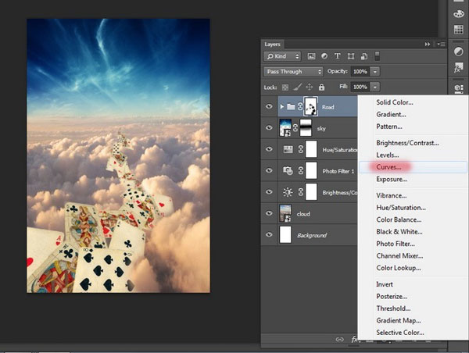Hide the Brightness/Contrast adjustment layer
The image size is (469, 353).
pyautogui.click(x=269, y=191)
